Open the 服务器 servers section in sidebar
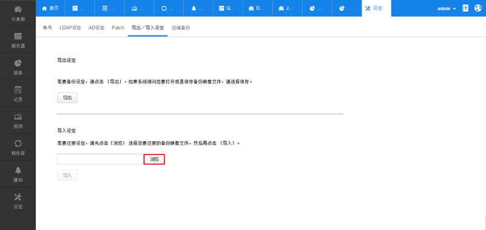This screenshot has width=486, height=230. click(18, 40)
